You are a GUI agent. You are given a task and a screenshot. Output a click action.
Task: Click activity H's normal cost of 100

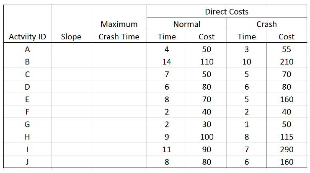tap(207, 137)
